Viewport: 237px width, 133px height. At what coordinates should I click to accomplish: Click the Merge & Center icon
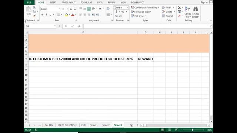pyautogui.click(x=108, y=14)
